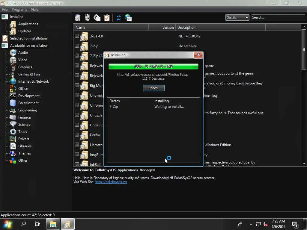The height and width of the screenshot is (230, 307).
Task: Open taskbar search magnifier
Action: (x=23, y=224)
